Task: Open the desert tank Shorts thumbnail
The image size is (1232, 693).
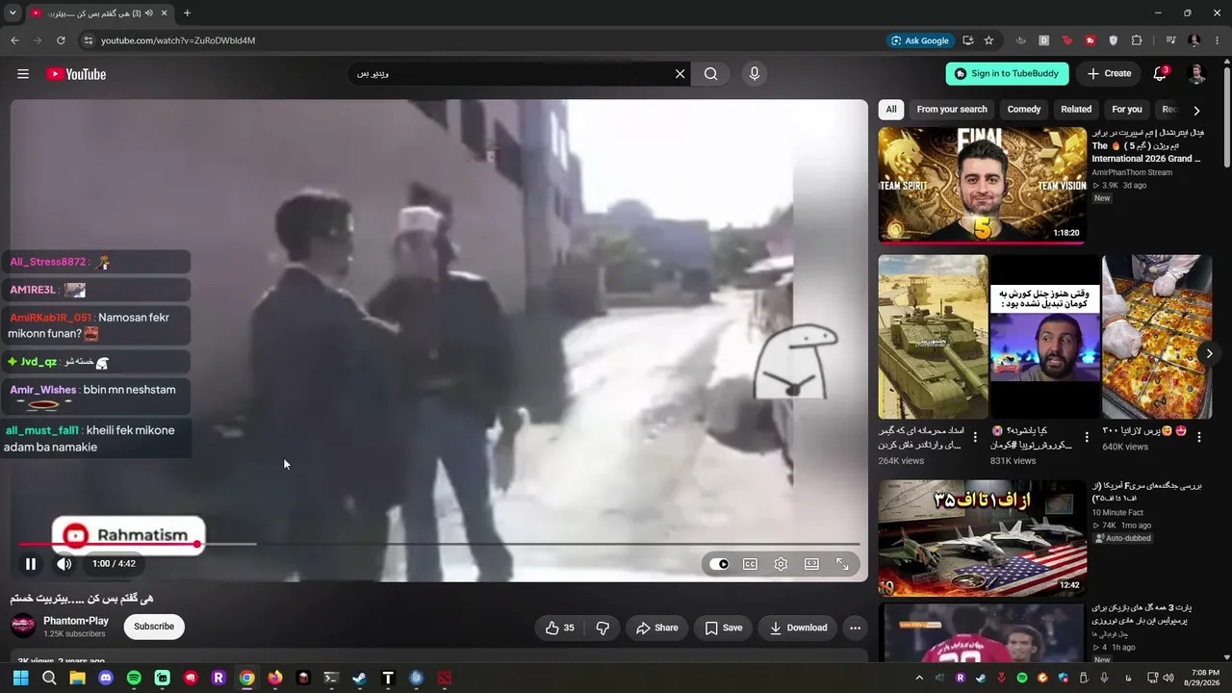Action: [933, 336]
